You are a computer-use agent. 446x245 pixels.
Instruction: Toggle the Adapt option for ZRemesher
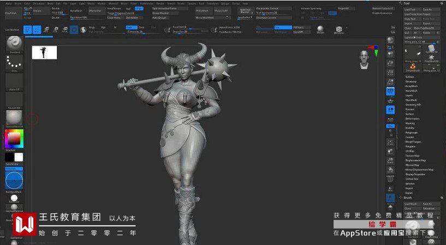pos(139,9)
